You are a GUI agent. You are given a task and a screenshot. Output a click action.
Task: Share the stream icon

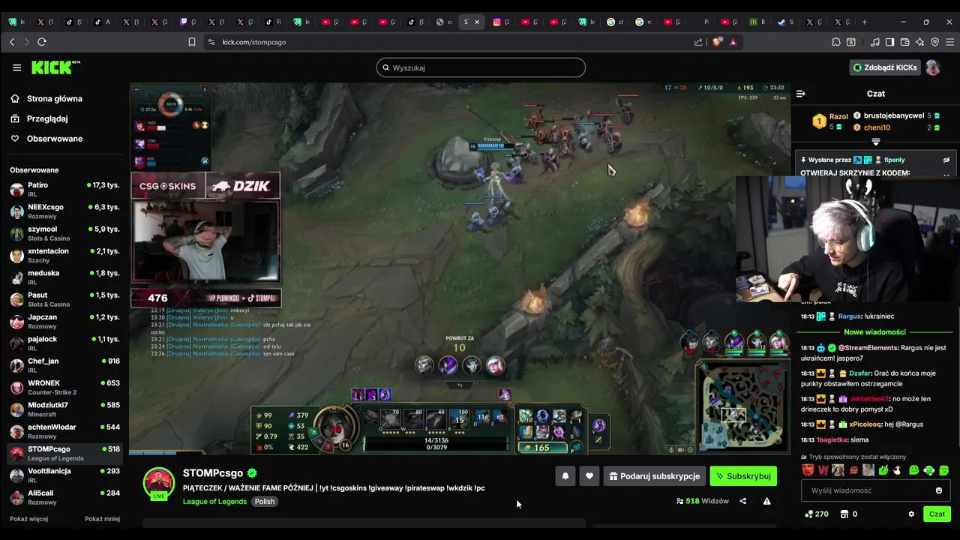pos(743,501)
